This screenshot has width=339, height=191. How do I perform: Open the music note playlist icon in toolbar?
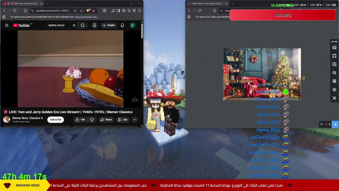113,11
